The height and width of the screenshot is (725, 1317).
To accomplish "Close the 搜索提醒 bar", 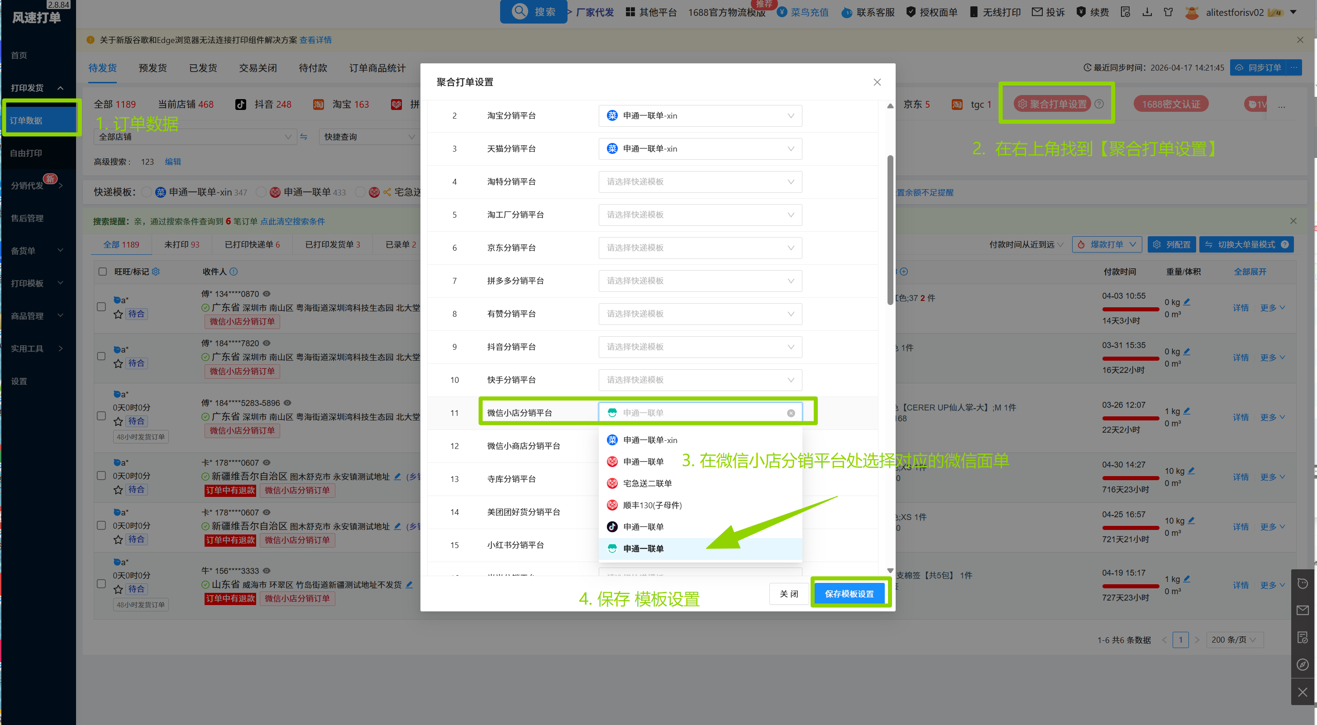I will 1293,221.
